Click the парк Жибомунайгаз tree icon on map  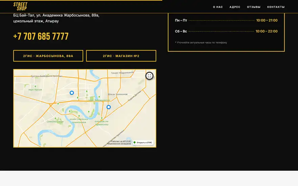[x=99, y=97]
